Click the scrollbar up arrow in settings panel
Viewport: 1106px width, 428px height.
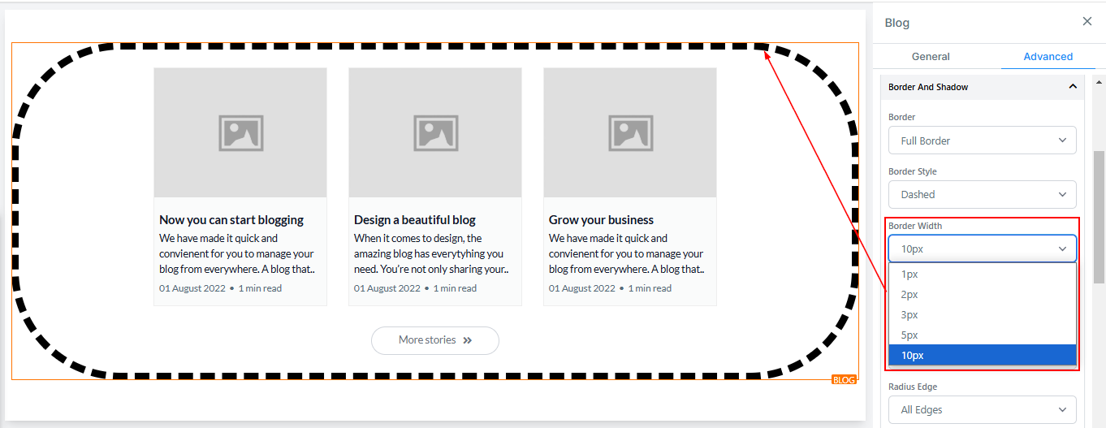click(x=1100, y=82)
